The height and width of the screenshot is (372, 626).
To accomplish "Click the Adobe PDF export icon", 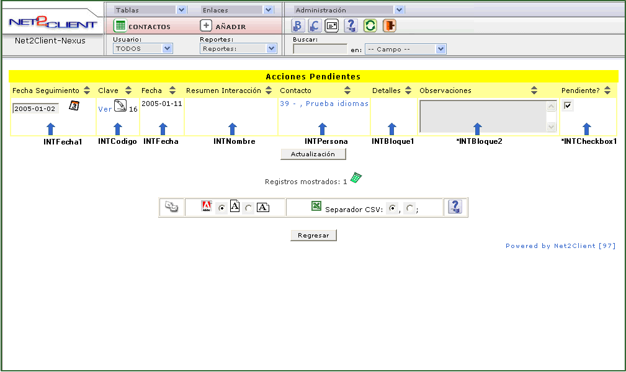I will point(207,206).
